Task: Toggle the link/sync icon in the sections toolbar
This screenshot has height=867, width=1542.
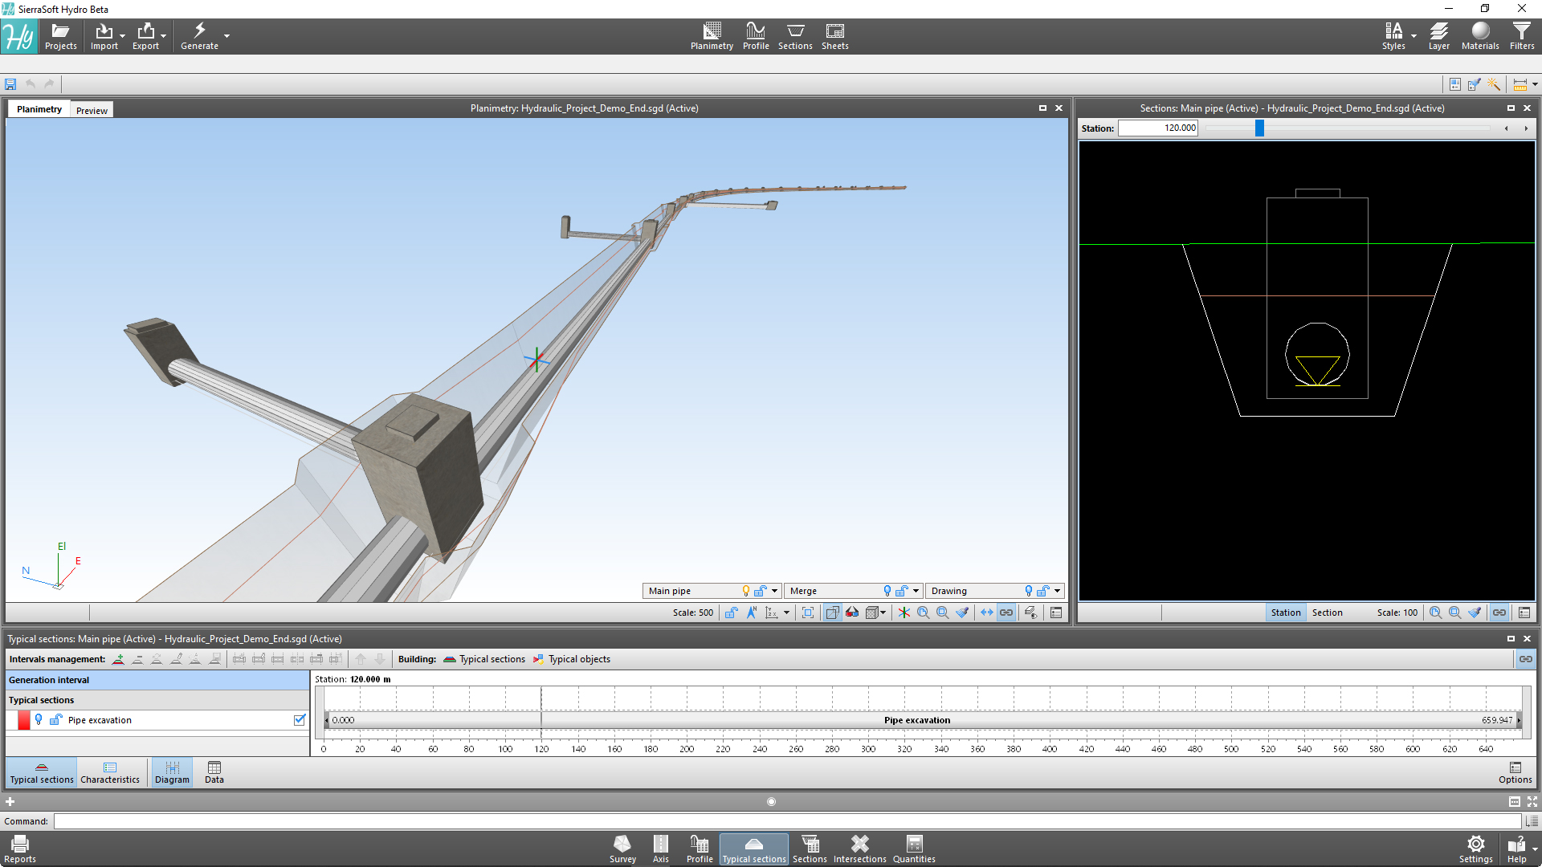Action: click(x=1499, y=613)
